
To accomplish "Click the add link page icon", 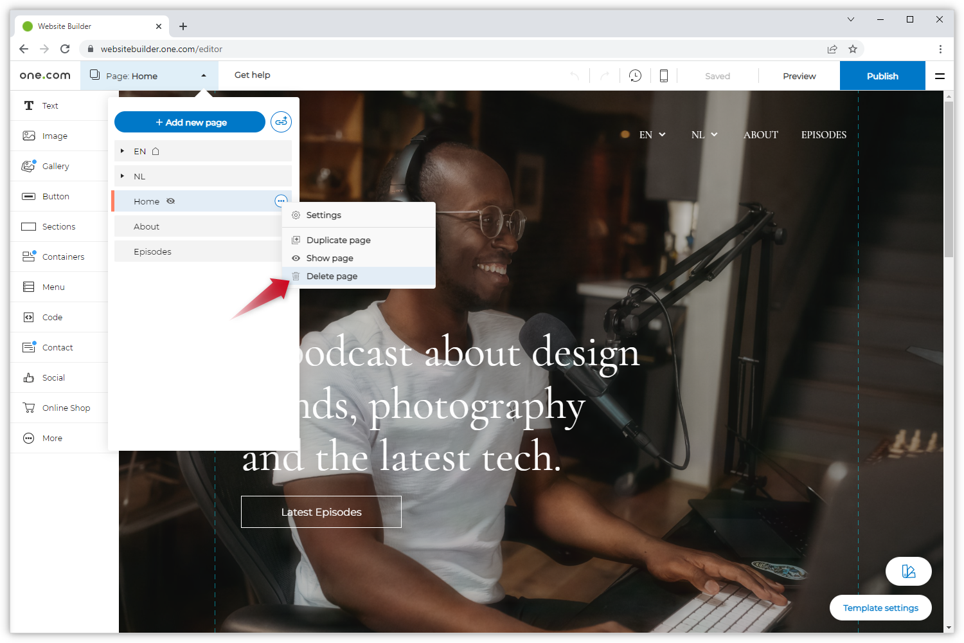I will 281,122.
